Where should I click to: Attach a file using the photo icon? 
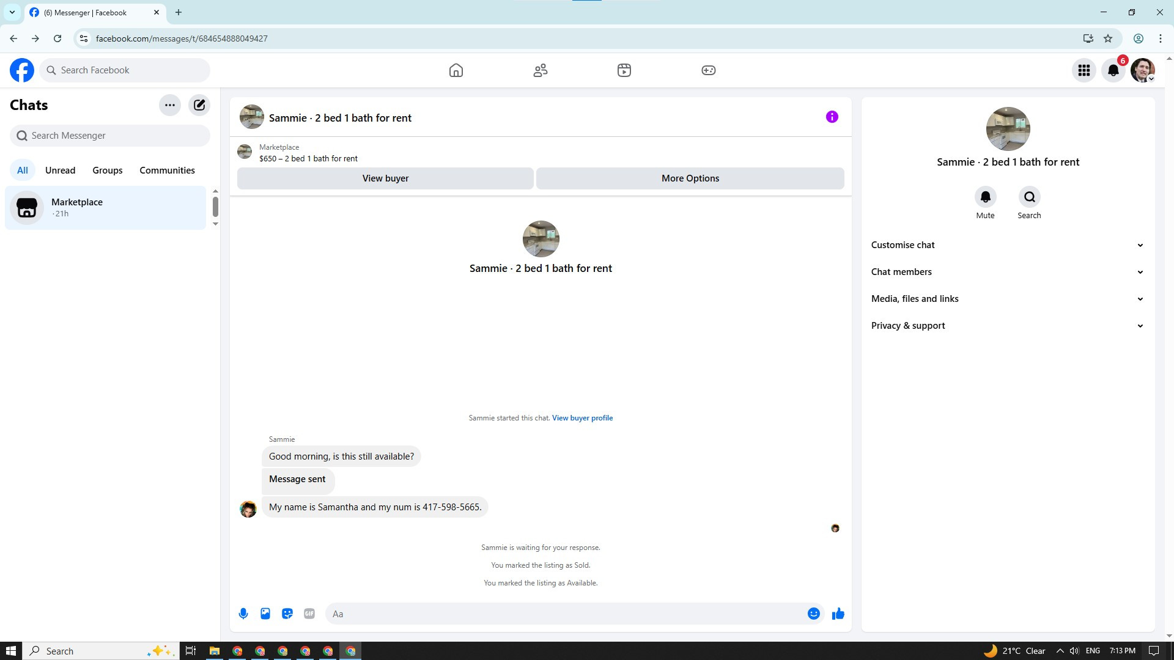(265, 614)
